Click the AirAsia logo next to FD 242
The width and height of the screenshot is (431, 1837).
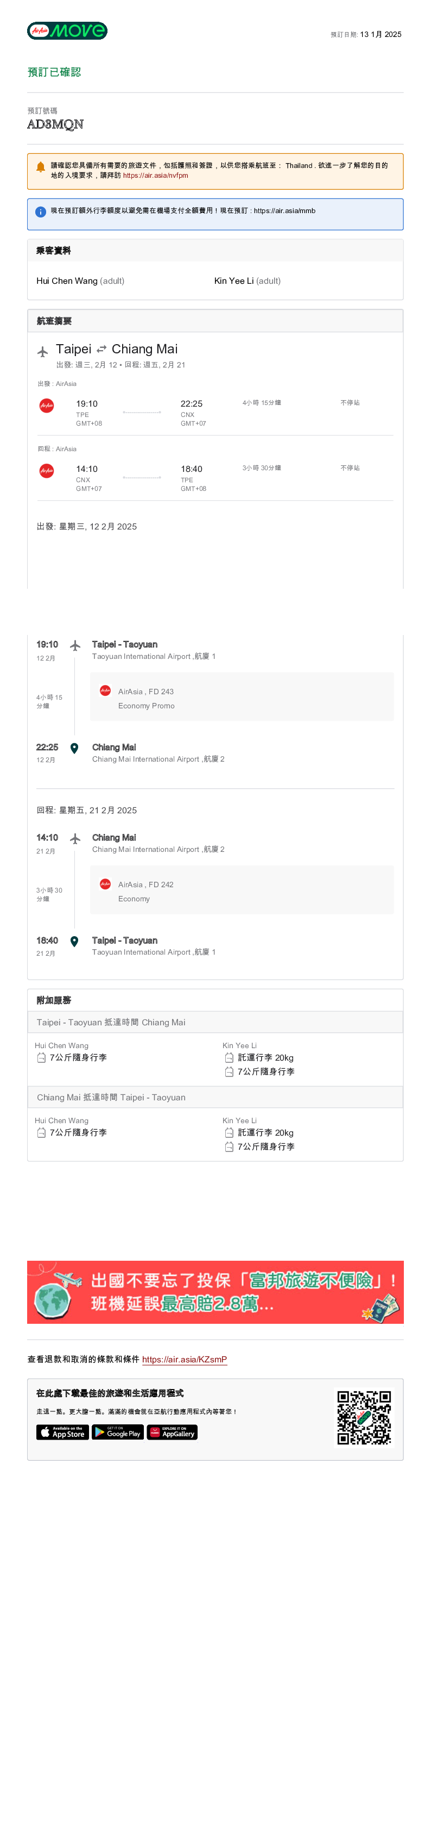pos(105,883)
